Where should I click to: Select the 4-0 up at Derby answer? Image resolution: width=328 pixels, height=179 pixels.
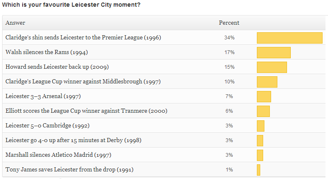pos(74,140)
